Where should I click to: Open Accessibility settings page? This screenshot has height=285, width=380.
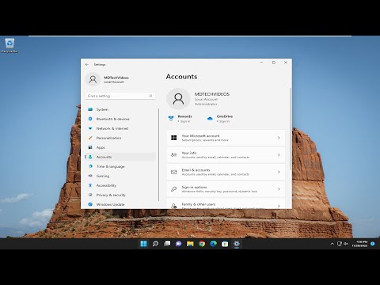120,185
